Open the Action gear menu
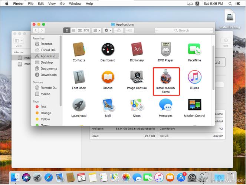Screen dimensions: 246x185 [108, 30]
